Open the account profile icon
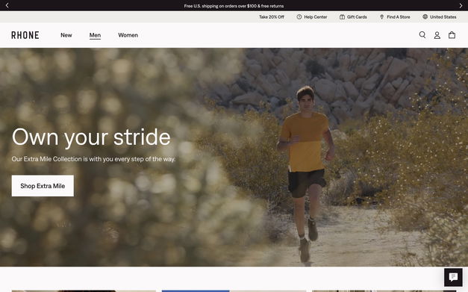Screen dimensions: 468x292 pos(437,35)
